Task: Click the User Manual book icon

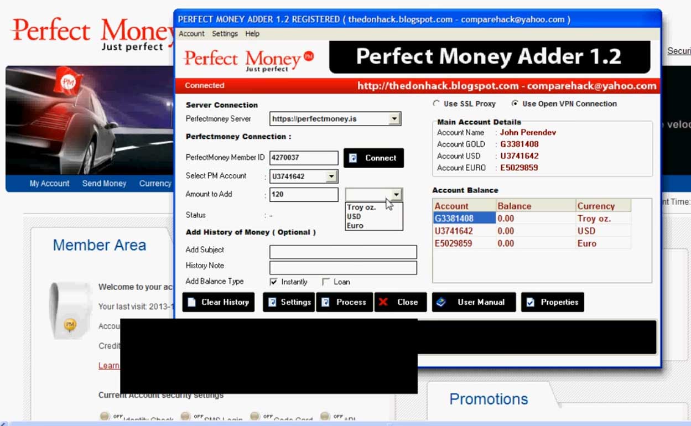Action: [441, 302]
